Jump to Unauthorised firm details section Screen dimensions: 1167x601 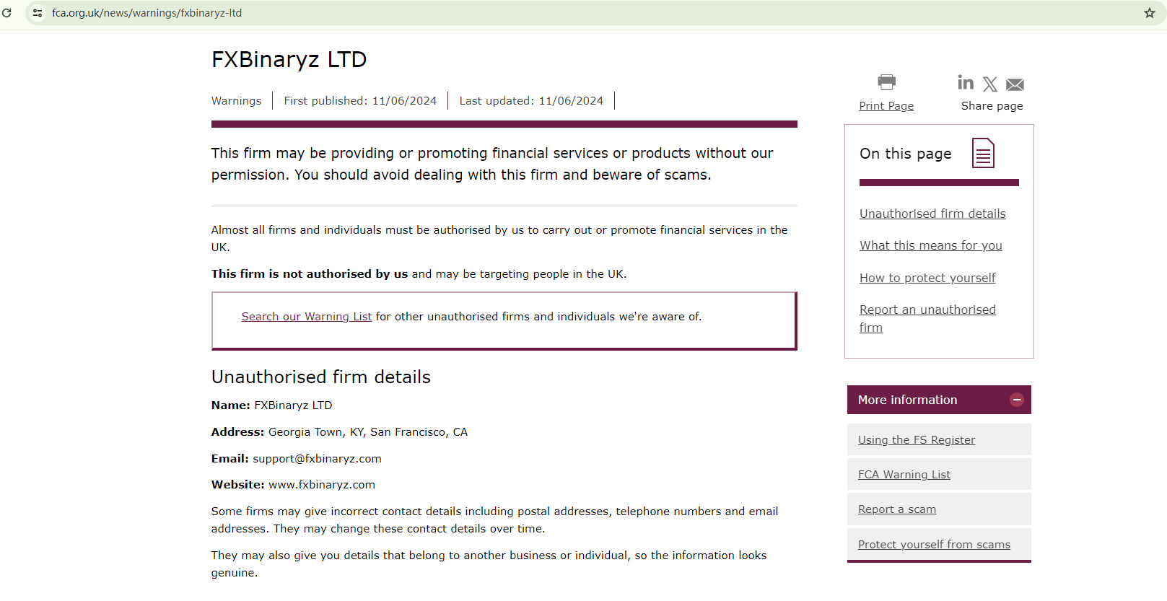[932, 214]
